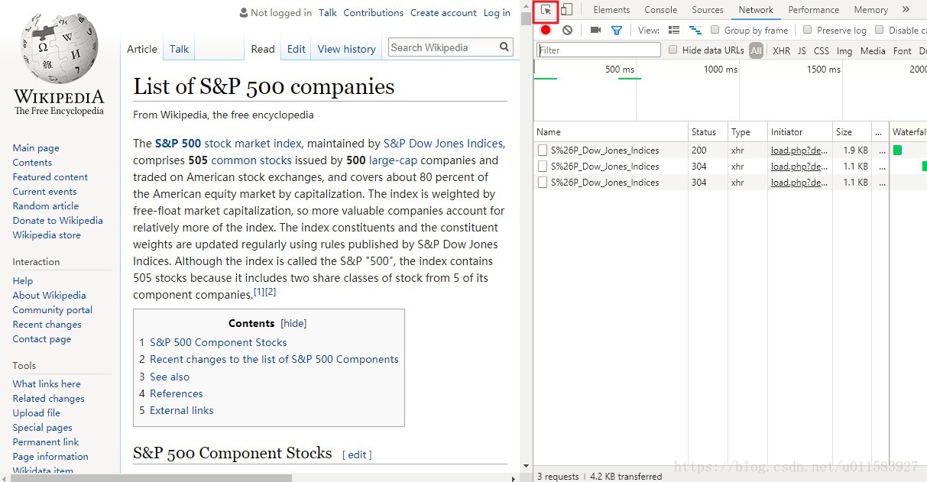Toggle capture screenshots camera icon
Image resolution: width=927 pixels, height=482 pixels.
tap(595, 31)
